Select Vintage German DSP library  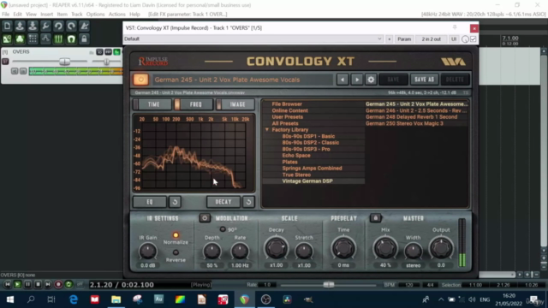pos(307,181)
